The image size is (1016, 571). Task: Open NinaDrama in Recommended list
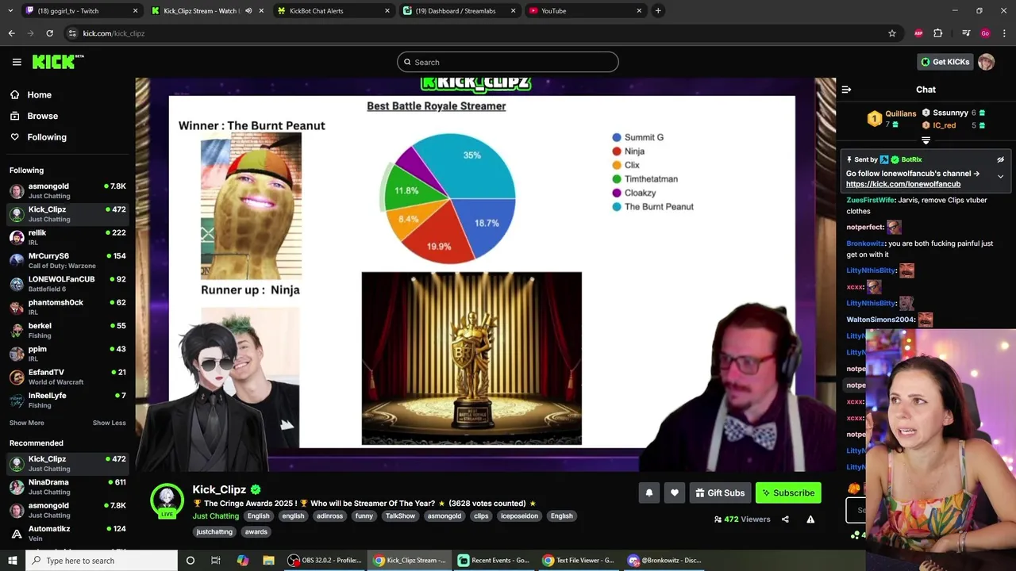click(x=67, y=487)
